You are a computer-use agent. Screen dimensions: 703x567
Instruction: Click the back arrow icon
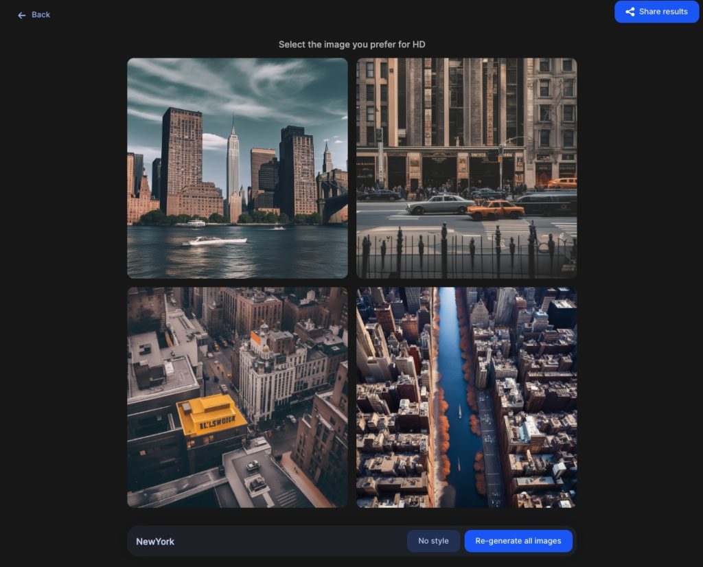click(22, 15)
